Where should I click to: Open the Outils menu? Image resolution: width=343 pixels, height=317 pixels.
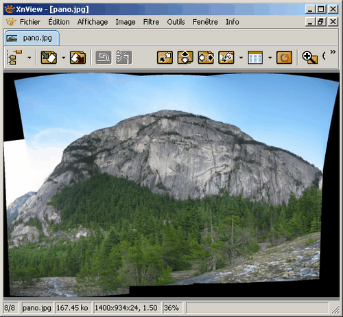click(176, 22)
